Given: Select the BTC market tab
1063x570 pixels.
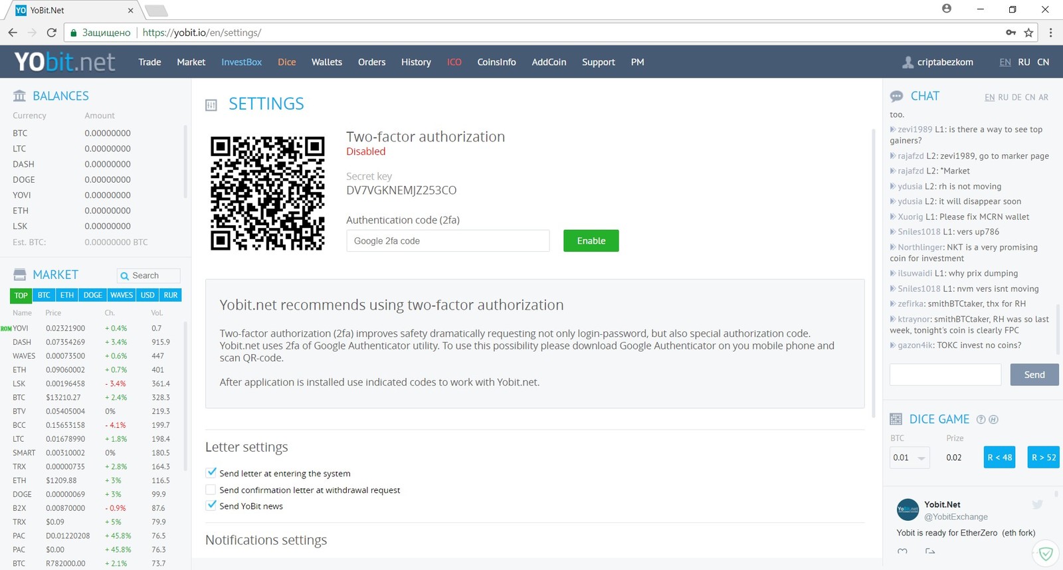Looking at the screenshot, I should pos(44,295).
